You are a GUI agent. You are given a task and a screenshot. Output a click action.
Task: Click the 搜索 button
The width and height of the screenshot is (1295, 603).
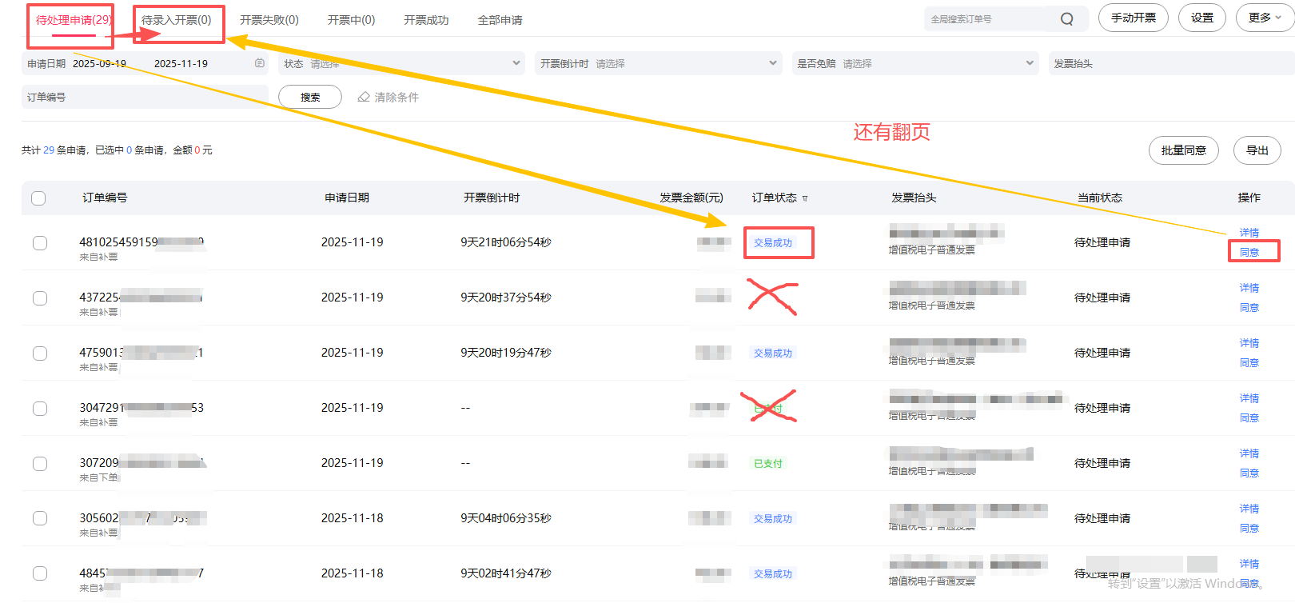pos(310,97)
